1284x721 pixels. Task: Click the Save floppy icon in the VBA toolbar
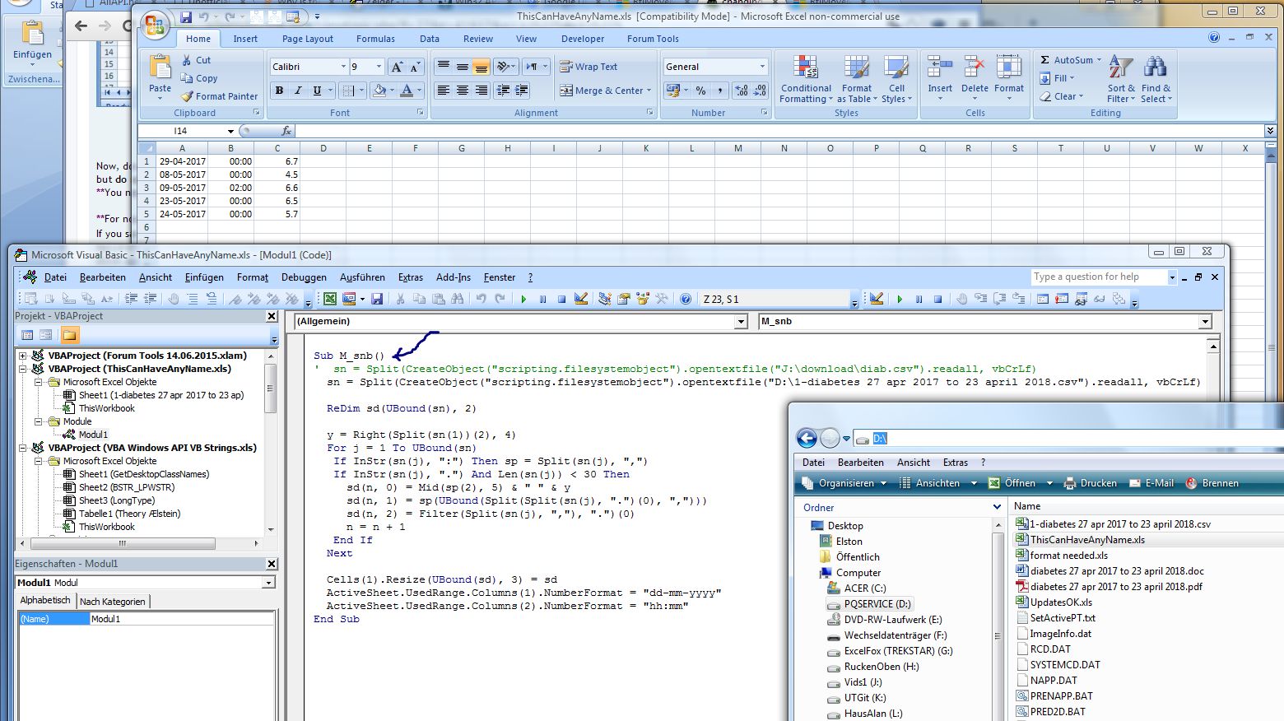[x=377, y=299]
